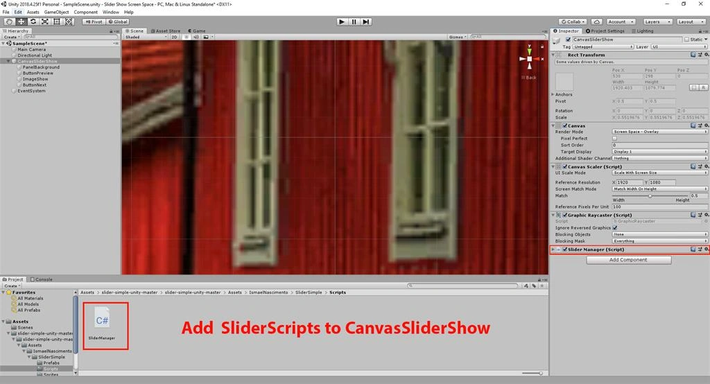Toggle the Static checkbox
The width and height of the screenshot is (710, 384).
687,40
